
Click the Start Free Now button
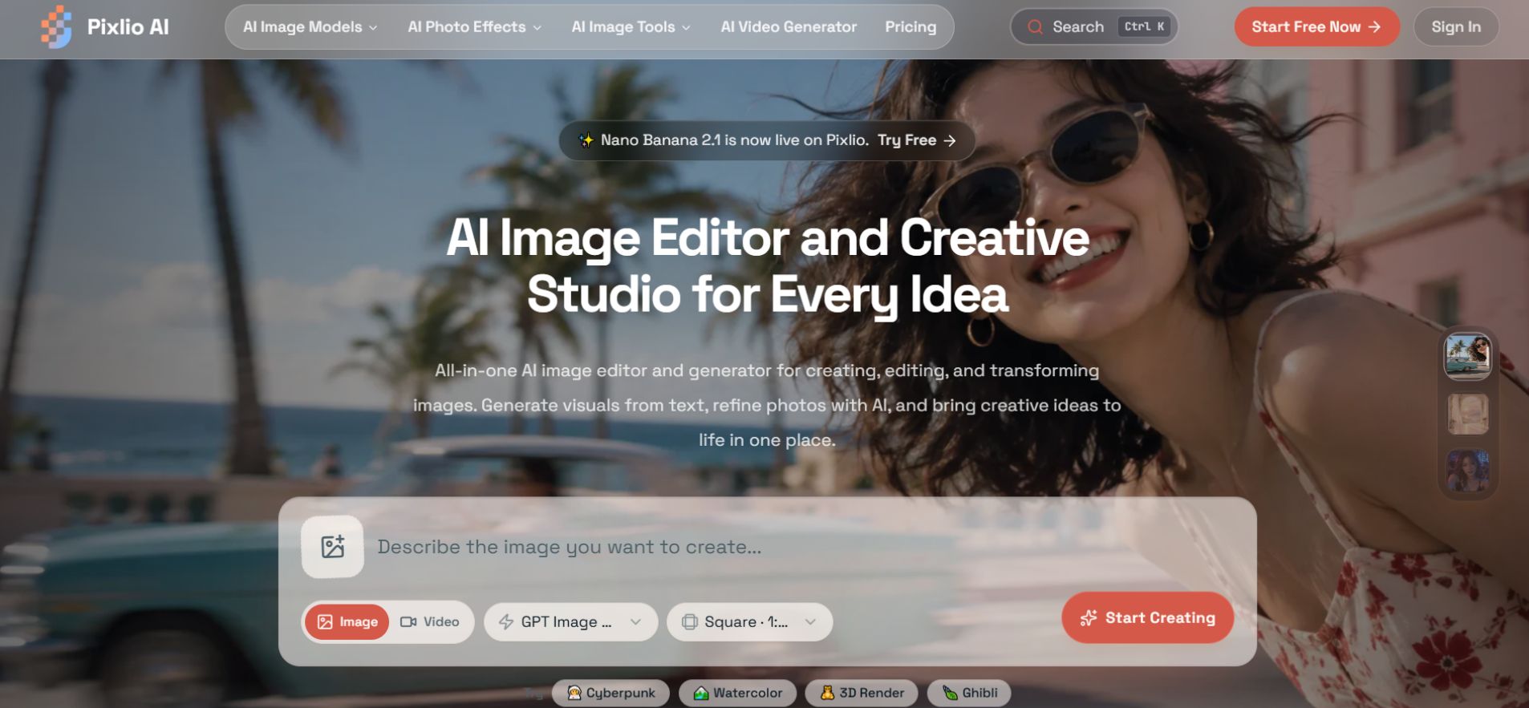click(x=1316, y=26)
